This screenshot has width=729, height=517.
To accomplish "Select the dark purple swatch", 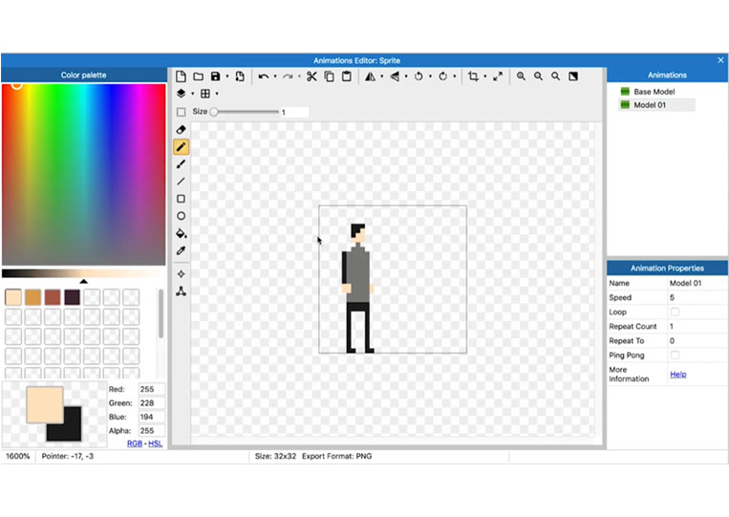I will point(72,297).
